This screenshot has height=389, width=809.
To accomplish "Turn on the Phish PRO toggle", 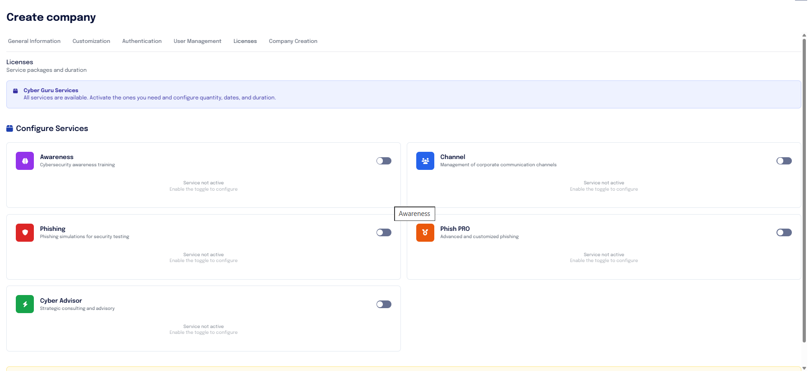I will [784, 233].
